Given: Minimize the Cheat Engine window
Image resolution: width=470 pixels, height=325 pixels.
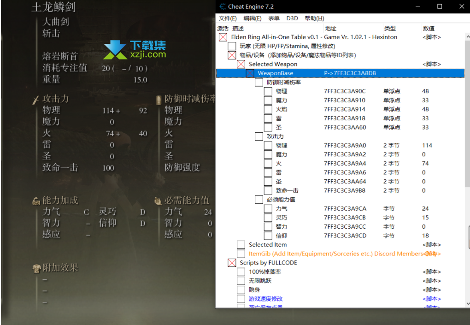Looking at the screenshot, I should (x=418, y=6).
